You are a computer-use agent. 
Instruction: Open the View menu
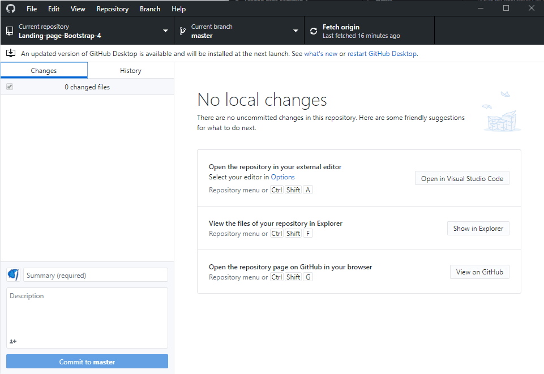pyautogui.click(x=78, y=9)
